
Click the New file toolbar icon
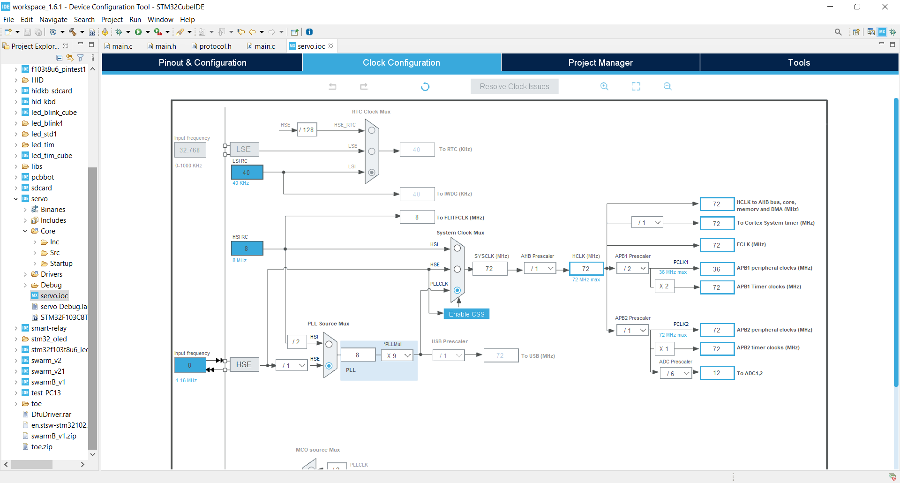(x=8, y=32)
